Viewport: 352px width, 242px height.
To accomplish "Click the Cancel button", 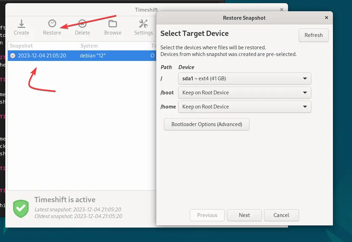I will coord(281,215).
